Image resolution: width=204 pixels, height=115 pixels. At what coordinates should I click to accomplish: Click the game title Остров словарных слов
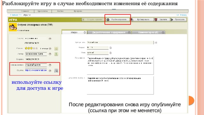click(35, 25)
